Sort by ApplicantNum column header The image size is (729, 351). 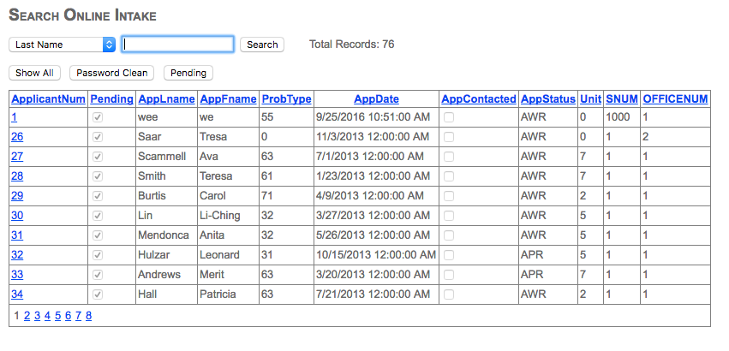[x=48, y=99]
